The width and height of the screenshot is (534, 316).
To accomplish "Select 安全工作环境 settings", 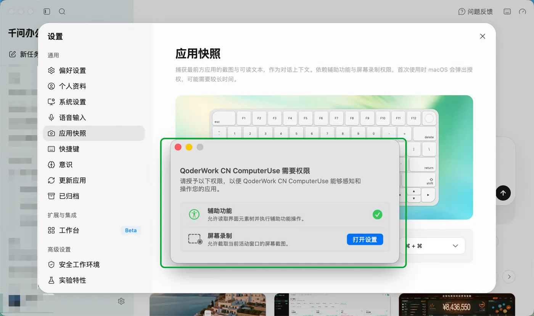I will point(94,265).
